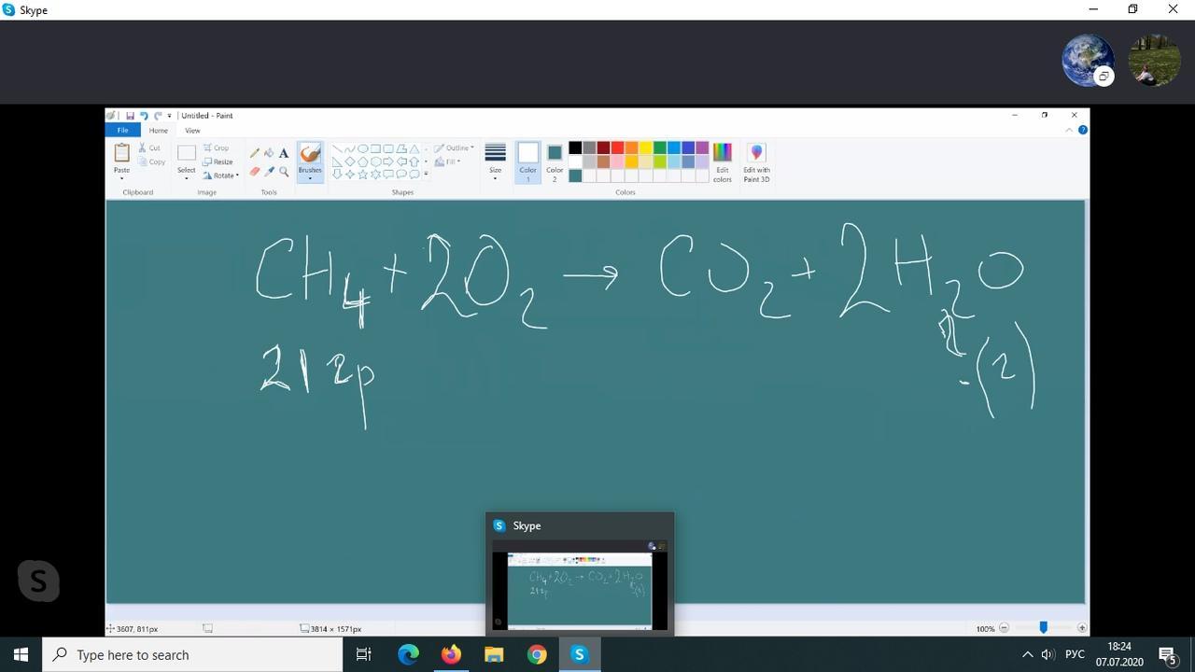This screenshot has height=672, width=1195.
Task: Expand the Select dropdown arrow
Action: 187,177
